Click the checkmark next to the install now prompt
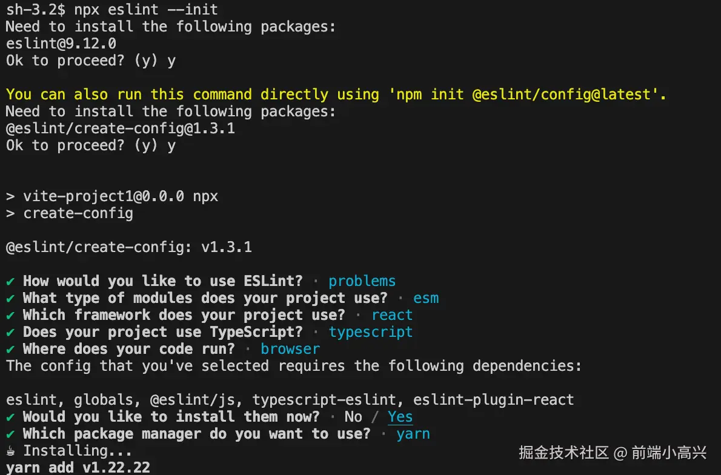The width and height of the screenshot is (721, 475). tap(10, 417)
